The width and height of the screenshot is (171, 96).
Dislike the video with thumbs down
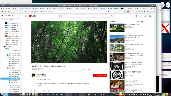(89, 69)
